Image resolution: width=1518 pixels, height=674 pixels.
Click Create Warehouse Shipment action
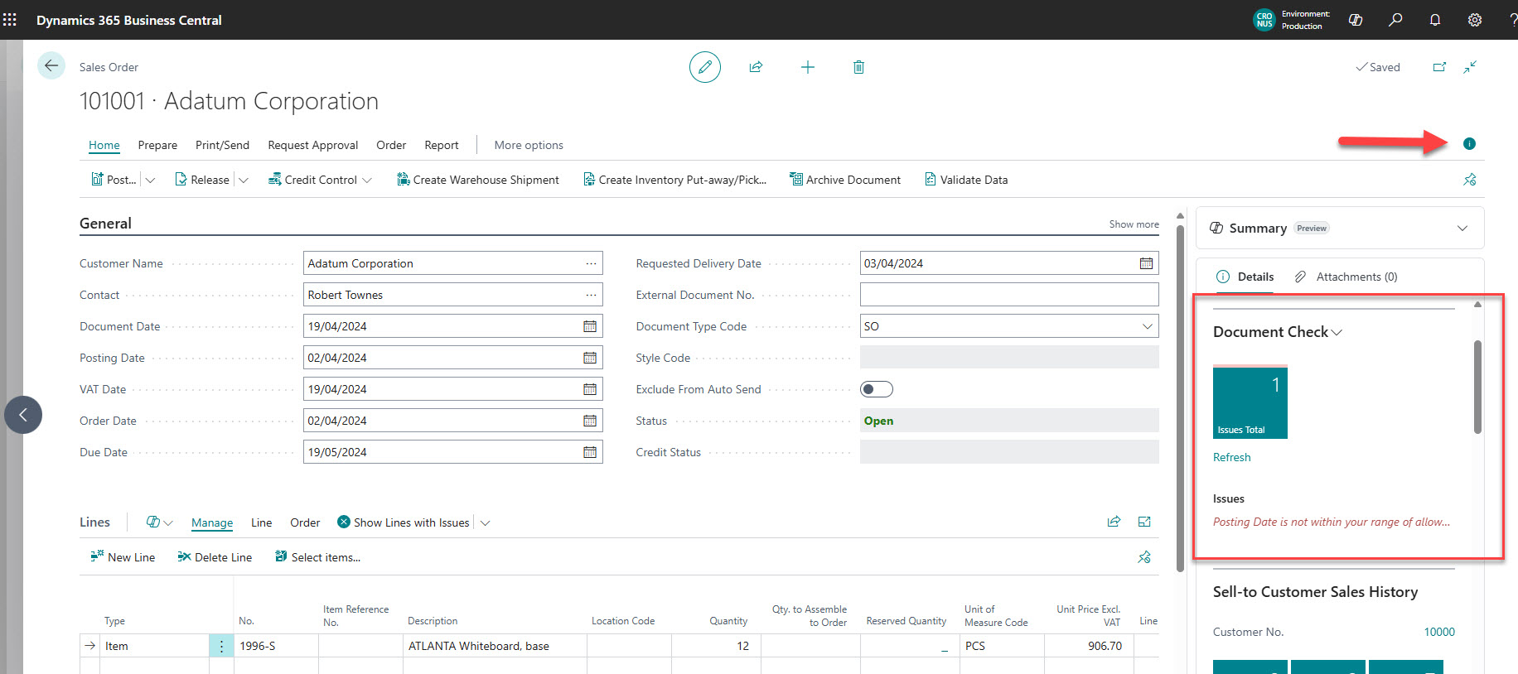(478, 180)
